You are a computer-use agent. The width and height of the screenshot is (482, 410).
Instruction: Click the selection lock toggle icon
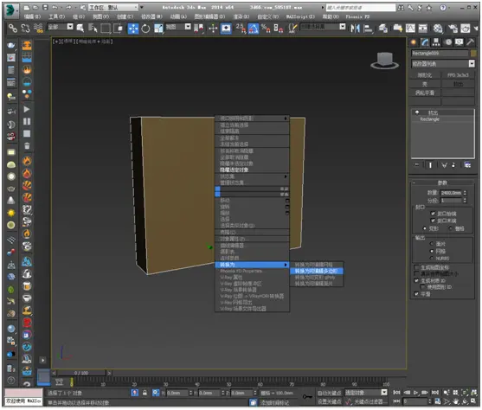(145, 393)
